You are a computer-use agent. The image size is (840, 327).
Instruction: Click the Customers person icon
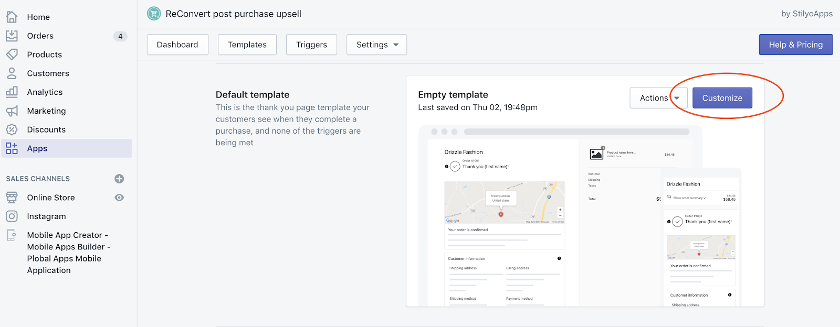[x=12, y=73]
